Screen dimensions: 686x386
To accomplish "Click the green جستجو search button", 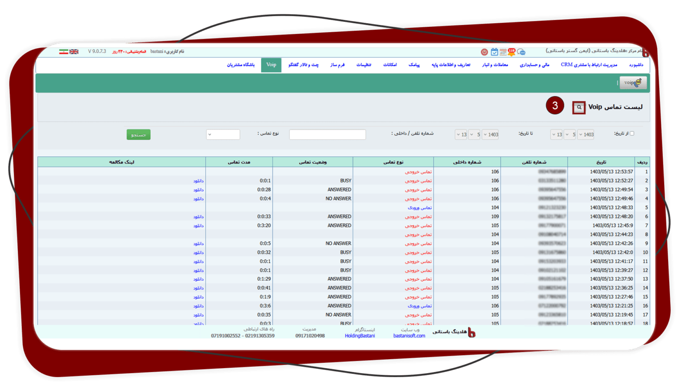I will [x=138, y=135].
